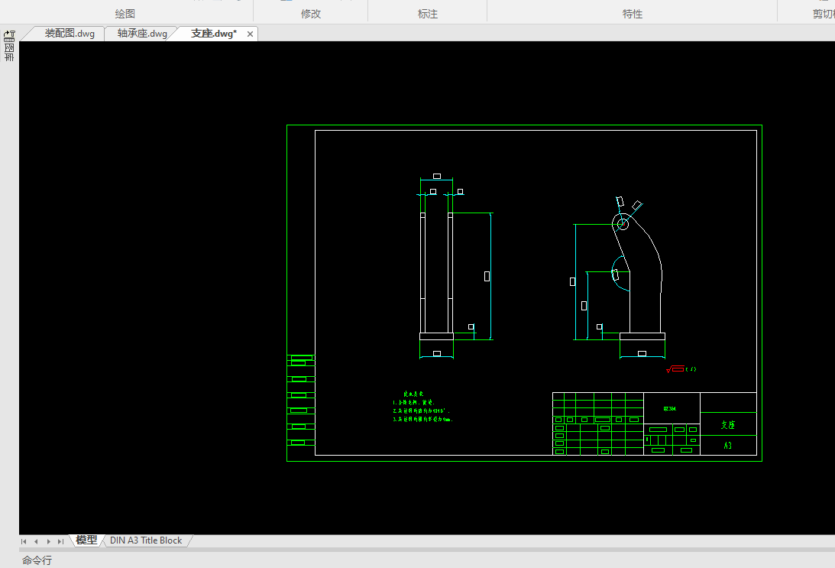Pick the small circle hole in right view
Image resolution: width=835 pixels, height=568 pixels.
coord(622,224)
